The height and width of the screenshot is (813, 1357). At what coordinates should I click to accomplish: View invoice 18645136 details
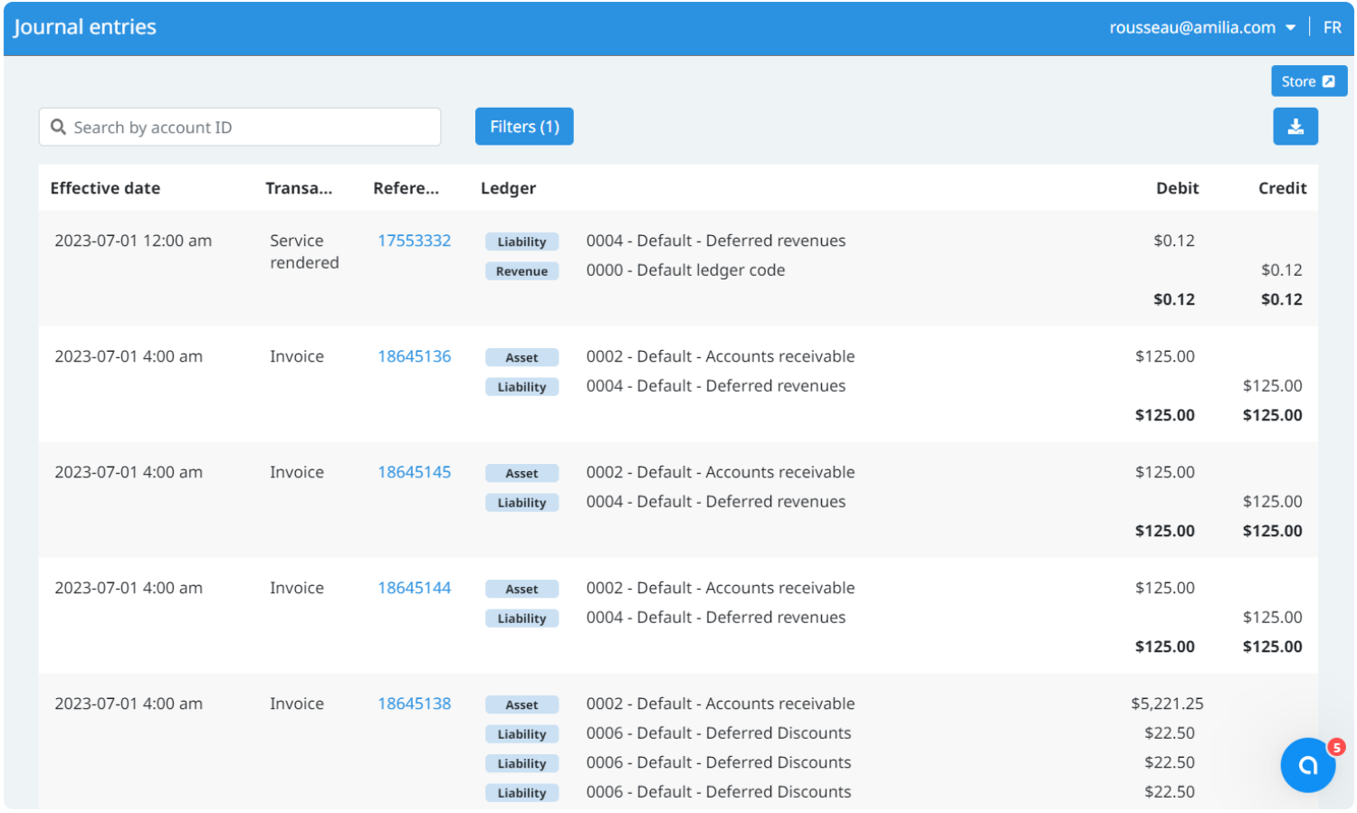pyautogui.click(x=415, y=356)
